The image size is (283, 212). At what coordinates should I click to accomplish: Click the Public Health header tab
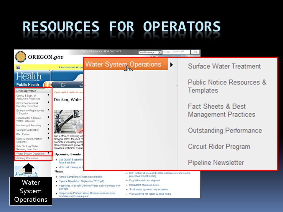(28, 85)
